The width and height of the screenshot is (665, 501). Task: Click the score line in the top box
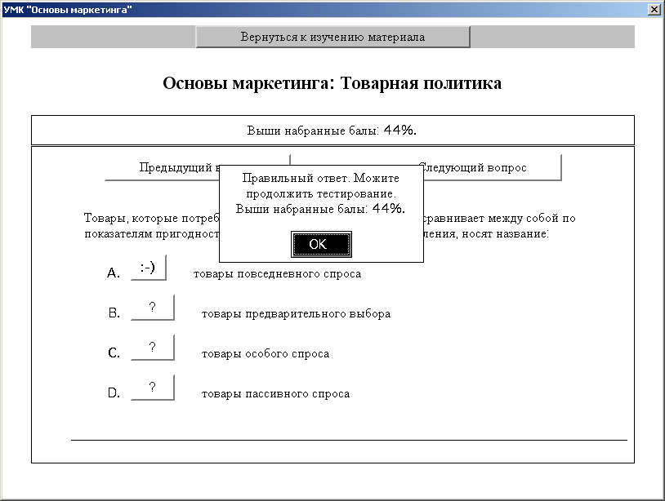click(332, 131)
